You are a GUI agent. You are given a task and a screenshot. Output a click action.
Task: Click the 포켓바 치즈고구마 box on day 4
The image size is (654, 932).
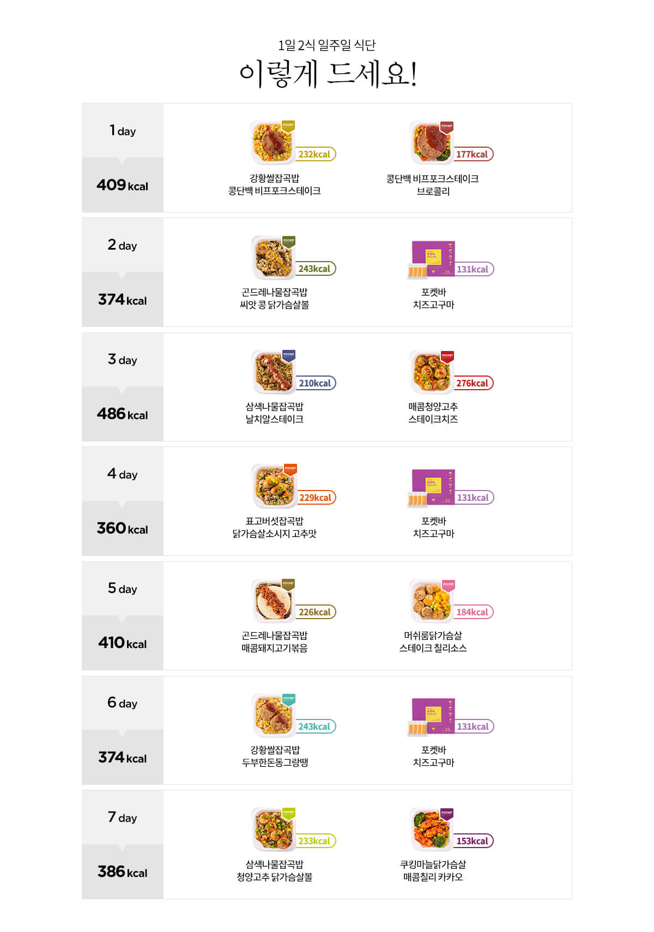[x=431, y=488]
